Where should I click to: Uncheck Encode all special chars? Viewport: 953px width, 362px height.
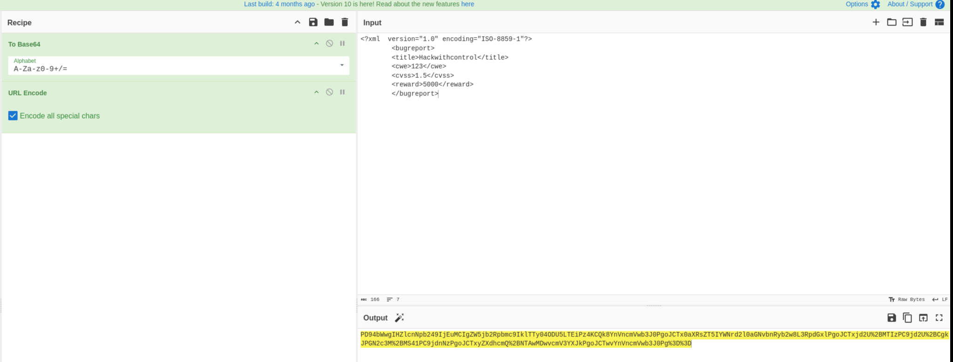point(13,116)
